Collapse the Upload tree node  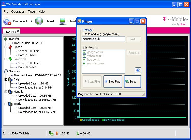(x=6, y=47)
